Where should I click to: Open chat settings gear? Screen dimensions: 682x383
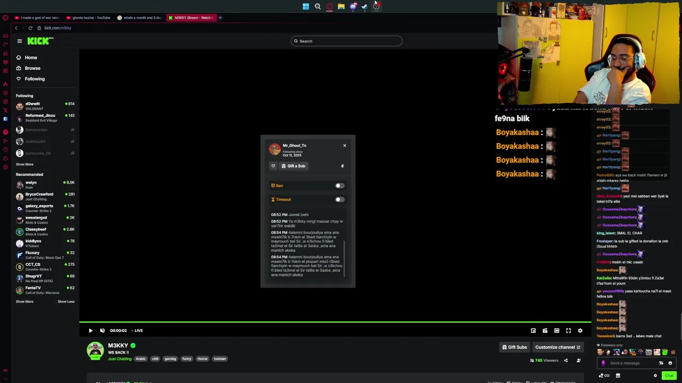click(x=655, y=376)
